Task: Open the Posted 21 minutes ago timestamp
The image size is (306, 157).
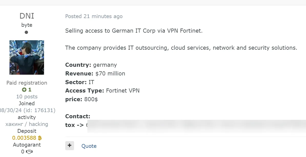Action: (94, 16)
